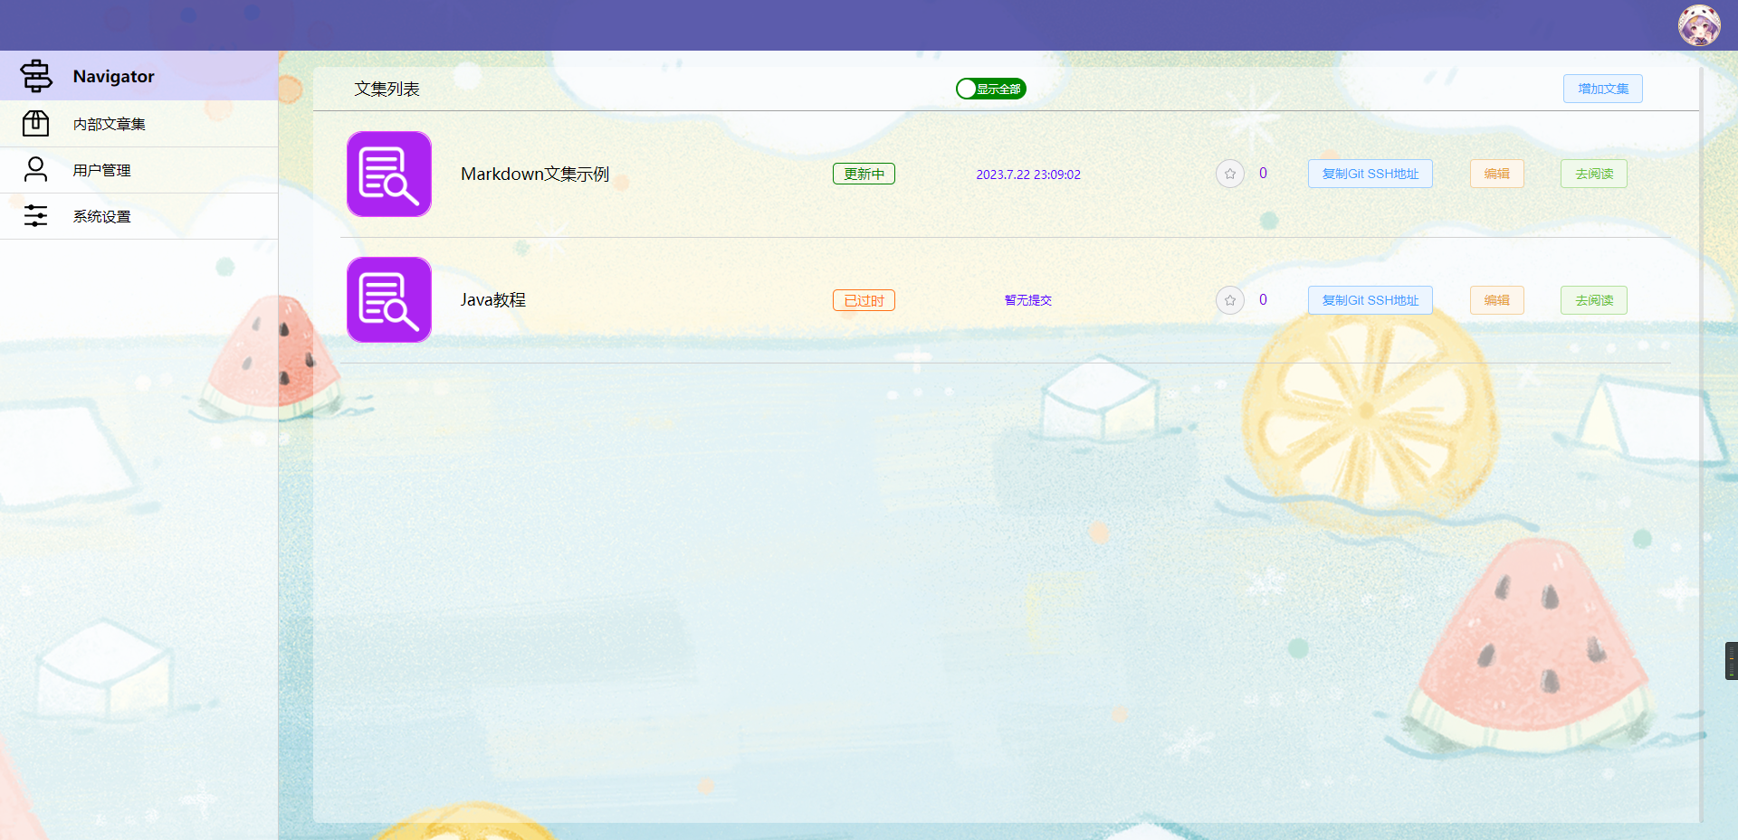Viewport: 1738px width, 840px height.
Task: Copy Git SSH address for Markdown文集示例
Action: click(1370, 174)
